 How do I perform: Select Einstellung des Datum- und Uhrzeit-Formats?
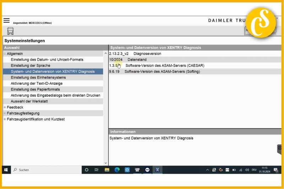(47, 60)
